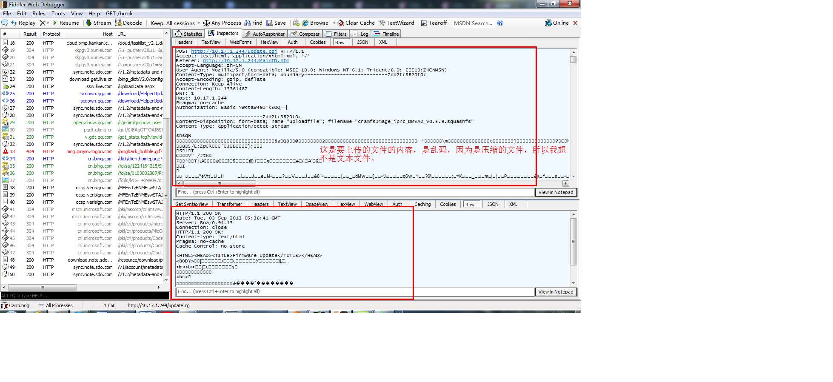Click the request Find input box
Image resolution: width=833 pixels, height=382 pixels.
pyautogui.click(x=355, y=192)
